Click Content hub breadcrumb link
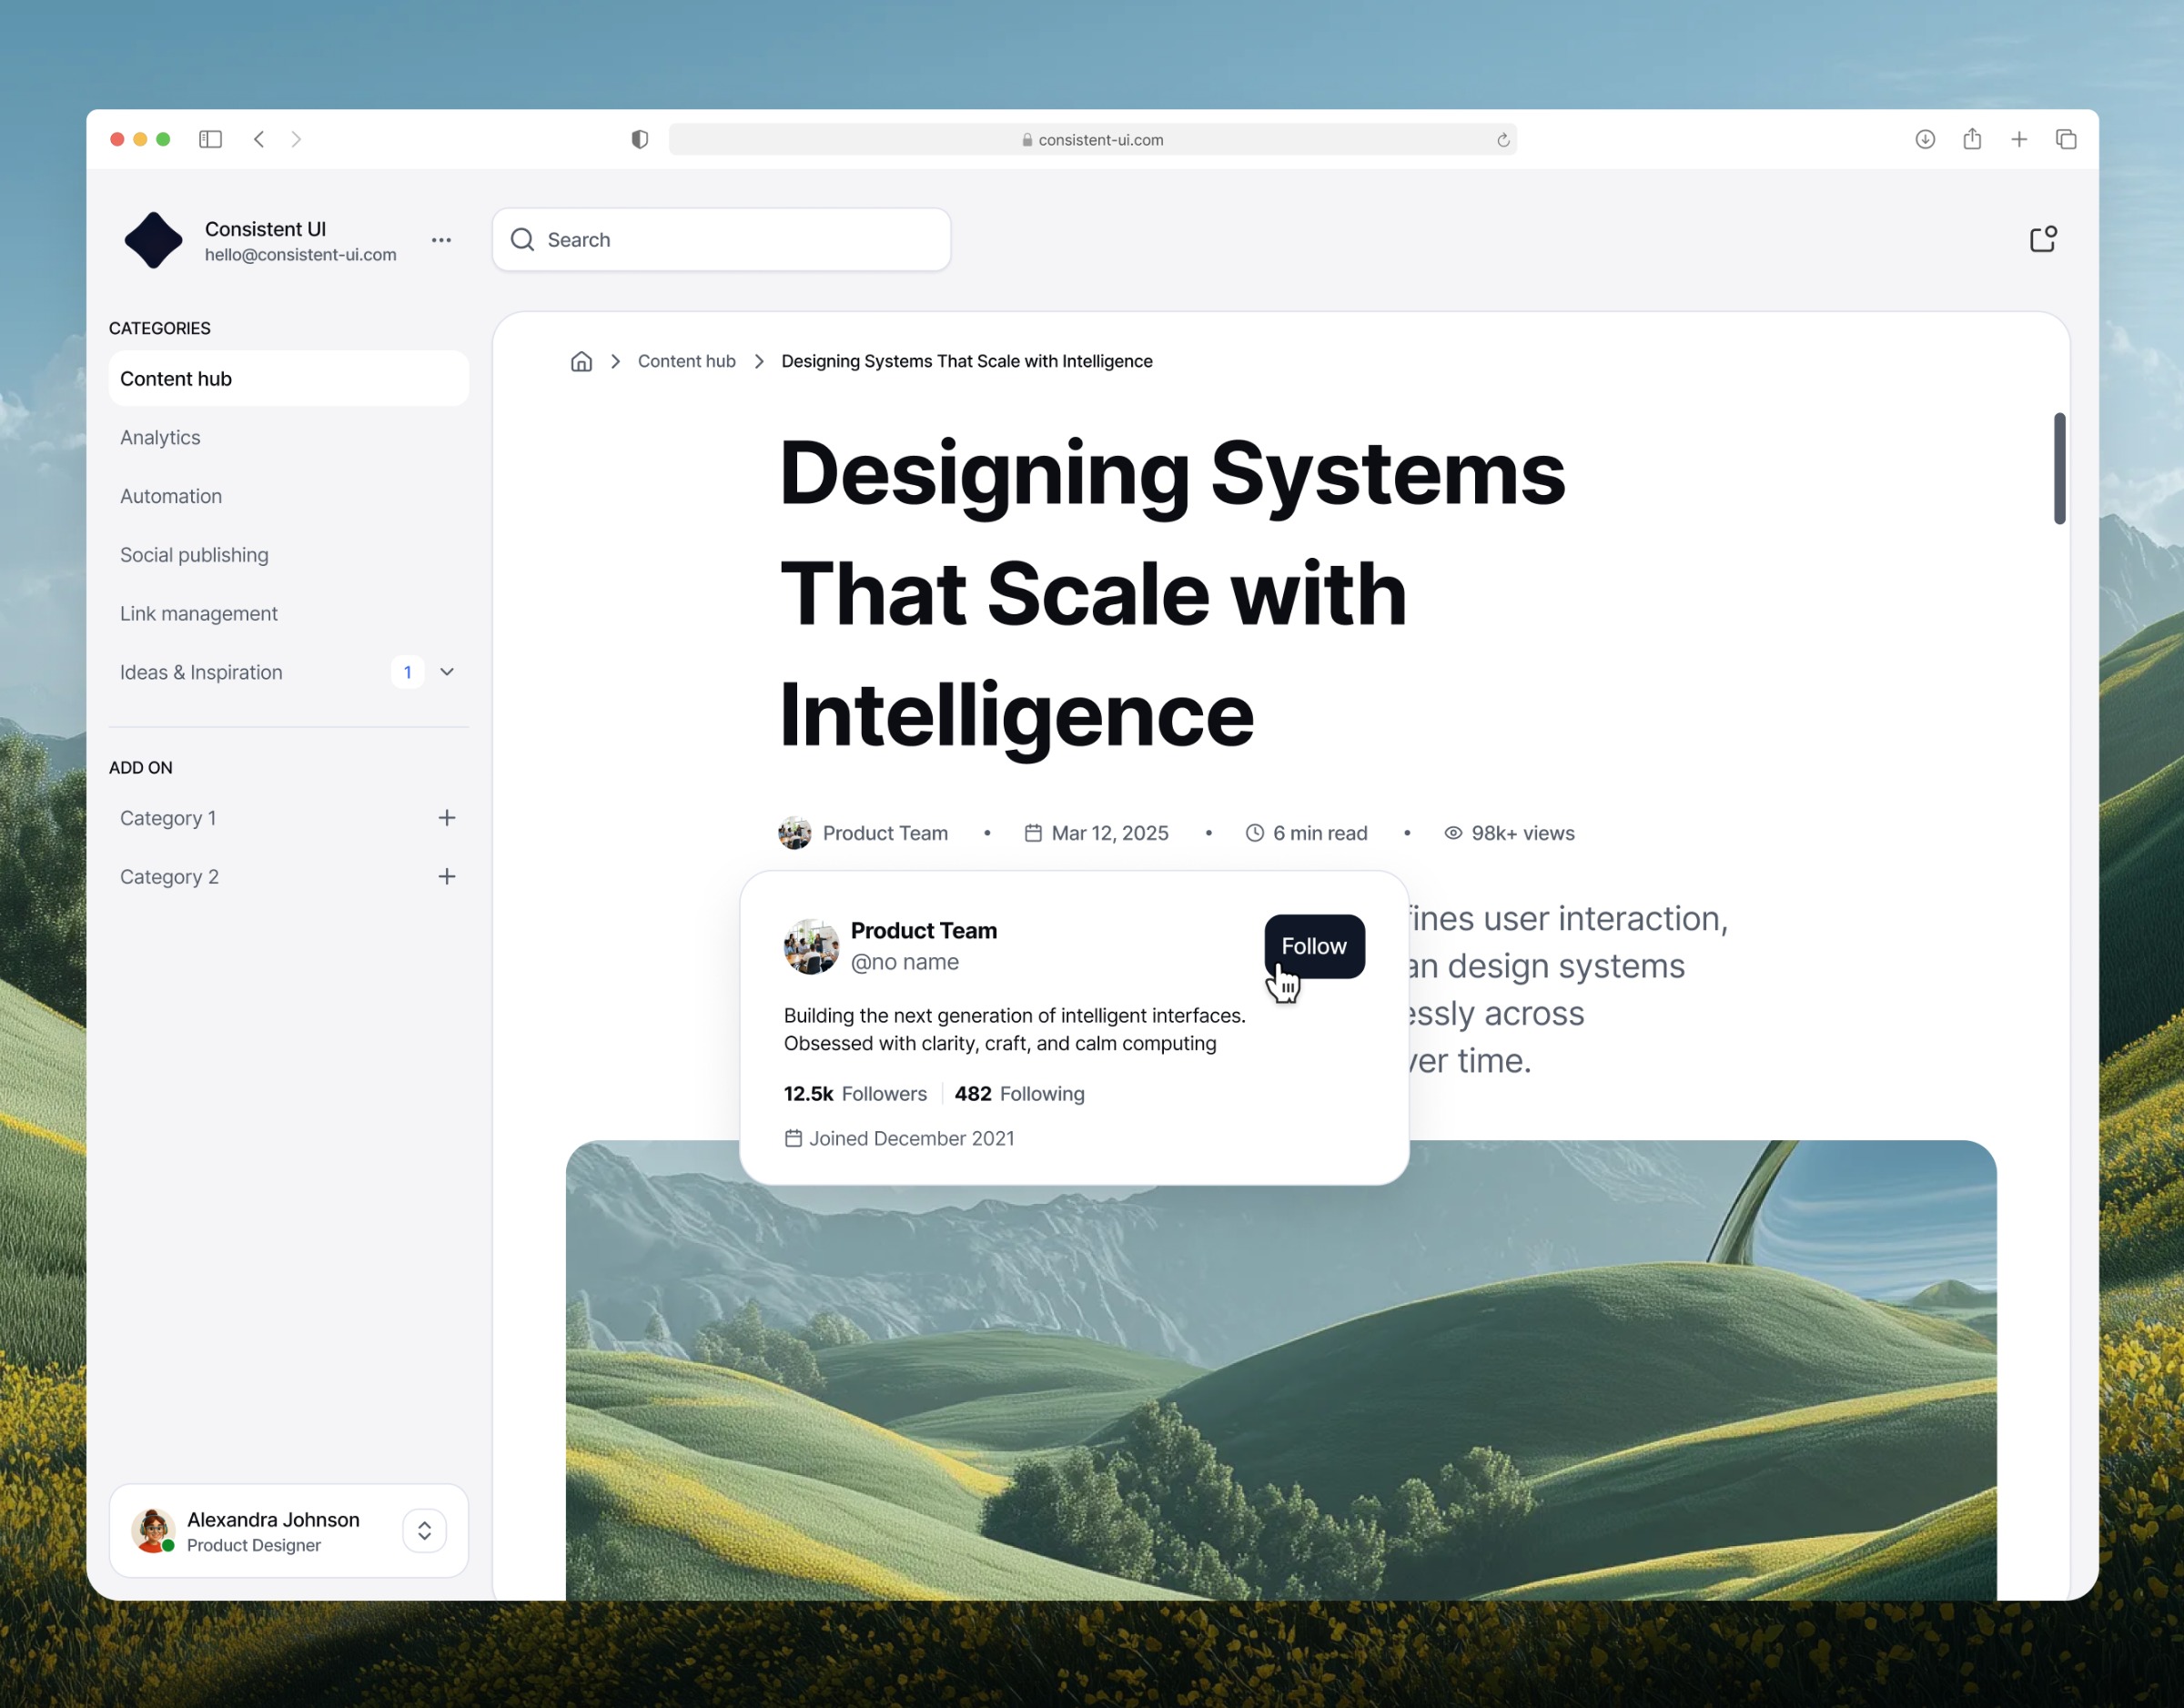This screenshot has height=1708, width=2184. [686, 361]
